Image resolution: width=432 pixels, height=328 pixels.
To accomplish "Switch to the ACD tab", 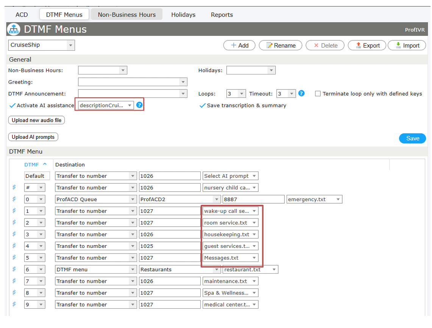I will pos(22,15).
